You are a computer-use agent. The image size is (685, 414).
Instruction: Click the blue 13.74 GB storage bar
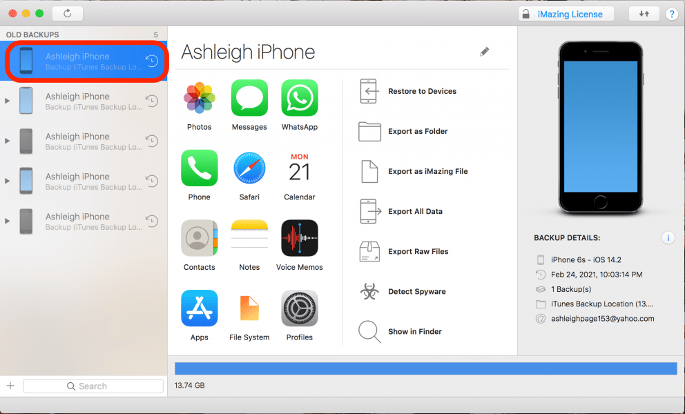click(x=425, y=368)
